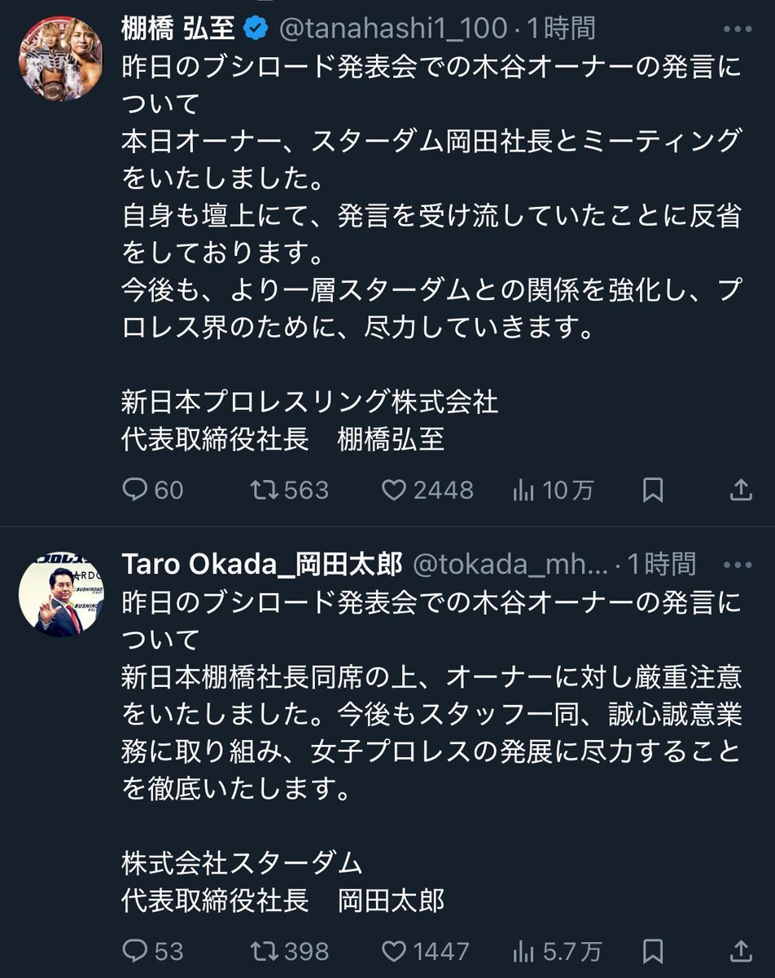Image resolution: width=775 pixels, height=978 pixels.
Task: View analytics on Taro Okada's tweet
Action: [x=523, y=950]
